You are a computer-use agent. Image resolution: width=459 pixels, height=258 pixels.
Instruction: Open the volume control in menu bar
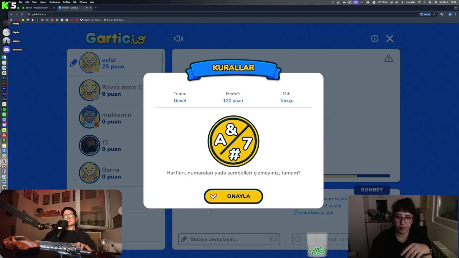(x=397, y=2)
